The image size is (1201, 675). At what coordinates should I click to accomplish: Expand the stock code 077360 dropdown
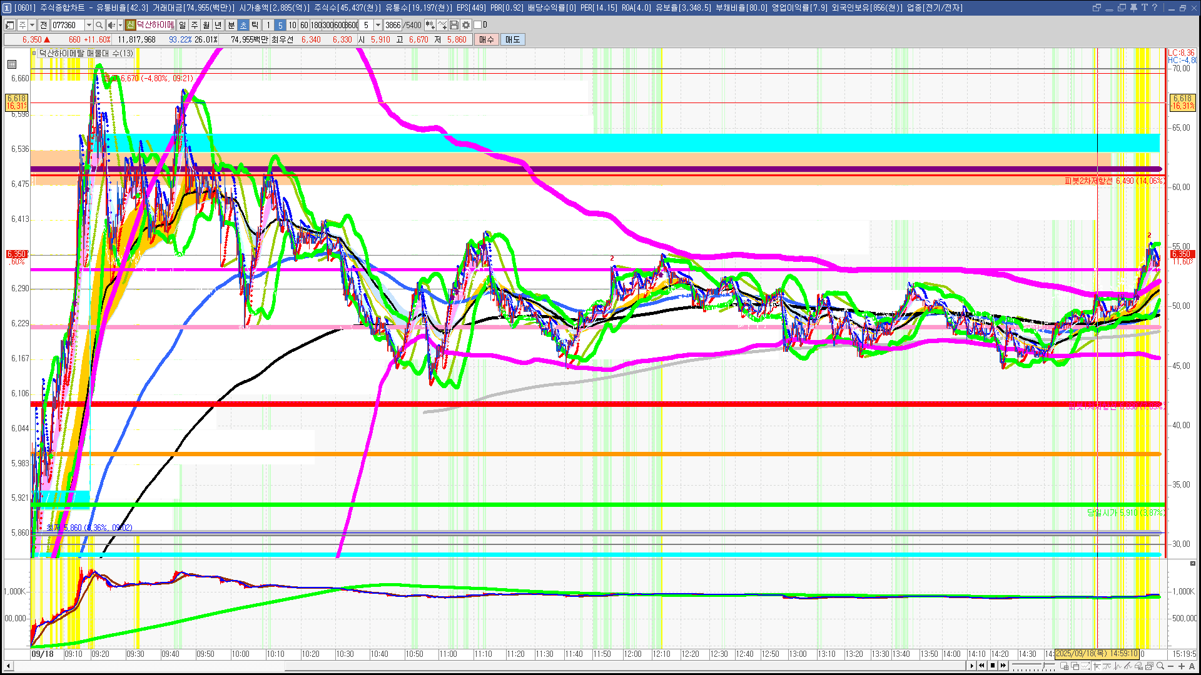(x=89, y=25)
